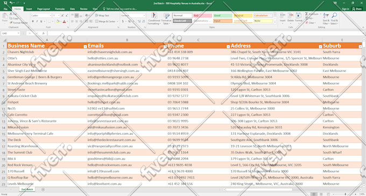The image size is (366, 196).
Task: Apply percent style to cells
Action: [x=129, y=21]
